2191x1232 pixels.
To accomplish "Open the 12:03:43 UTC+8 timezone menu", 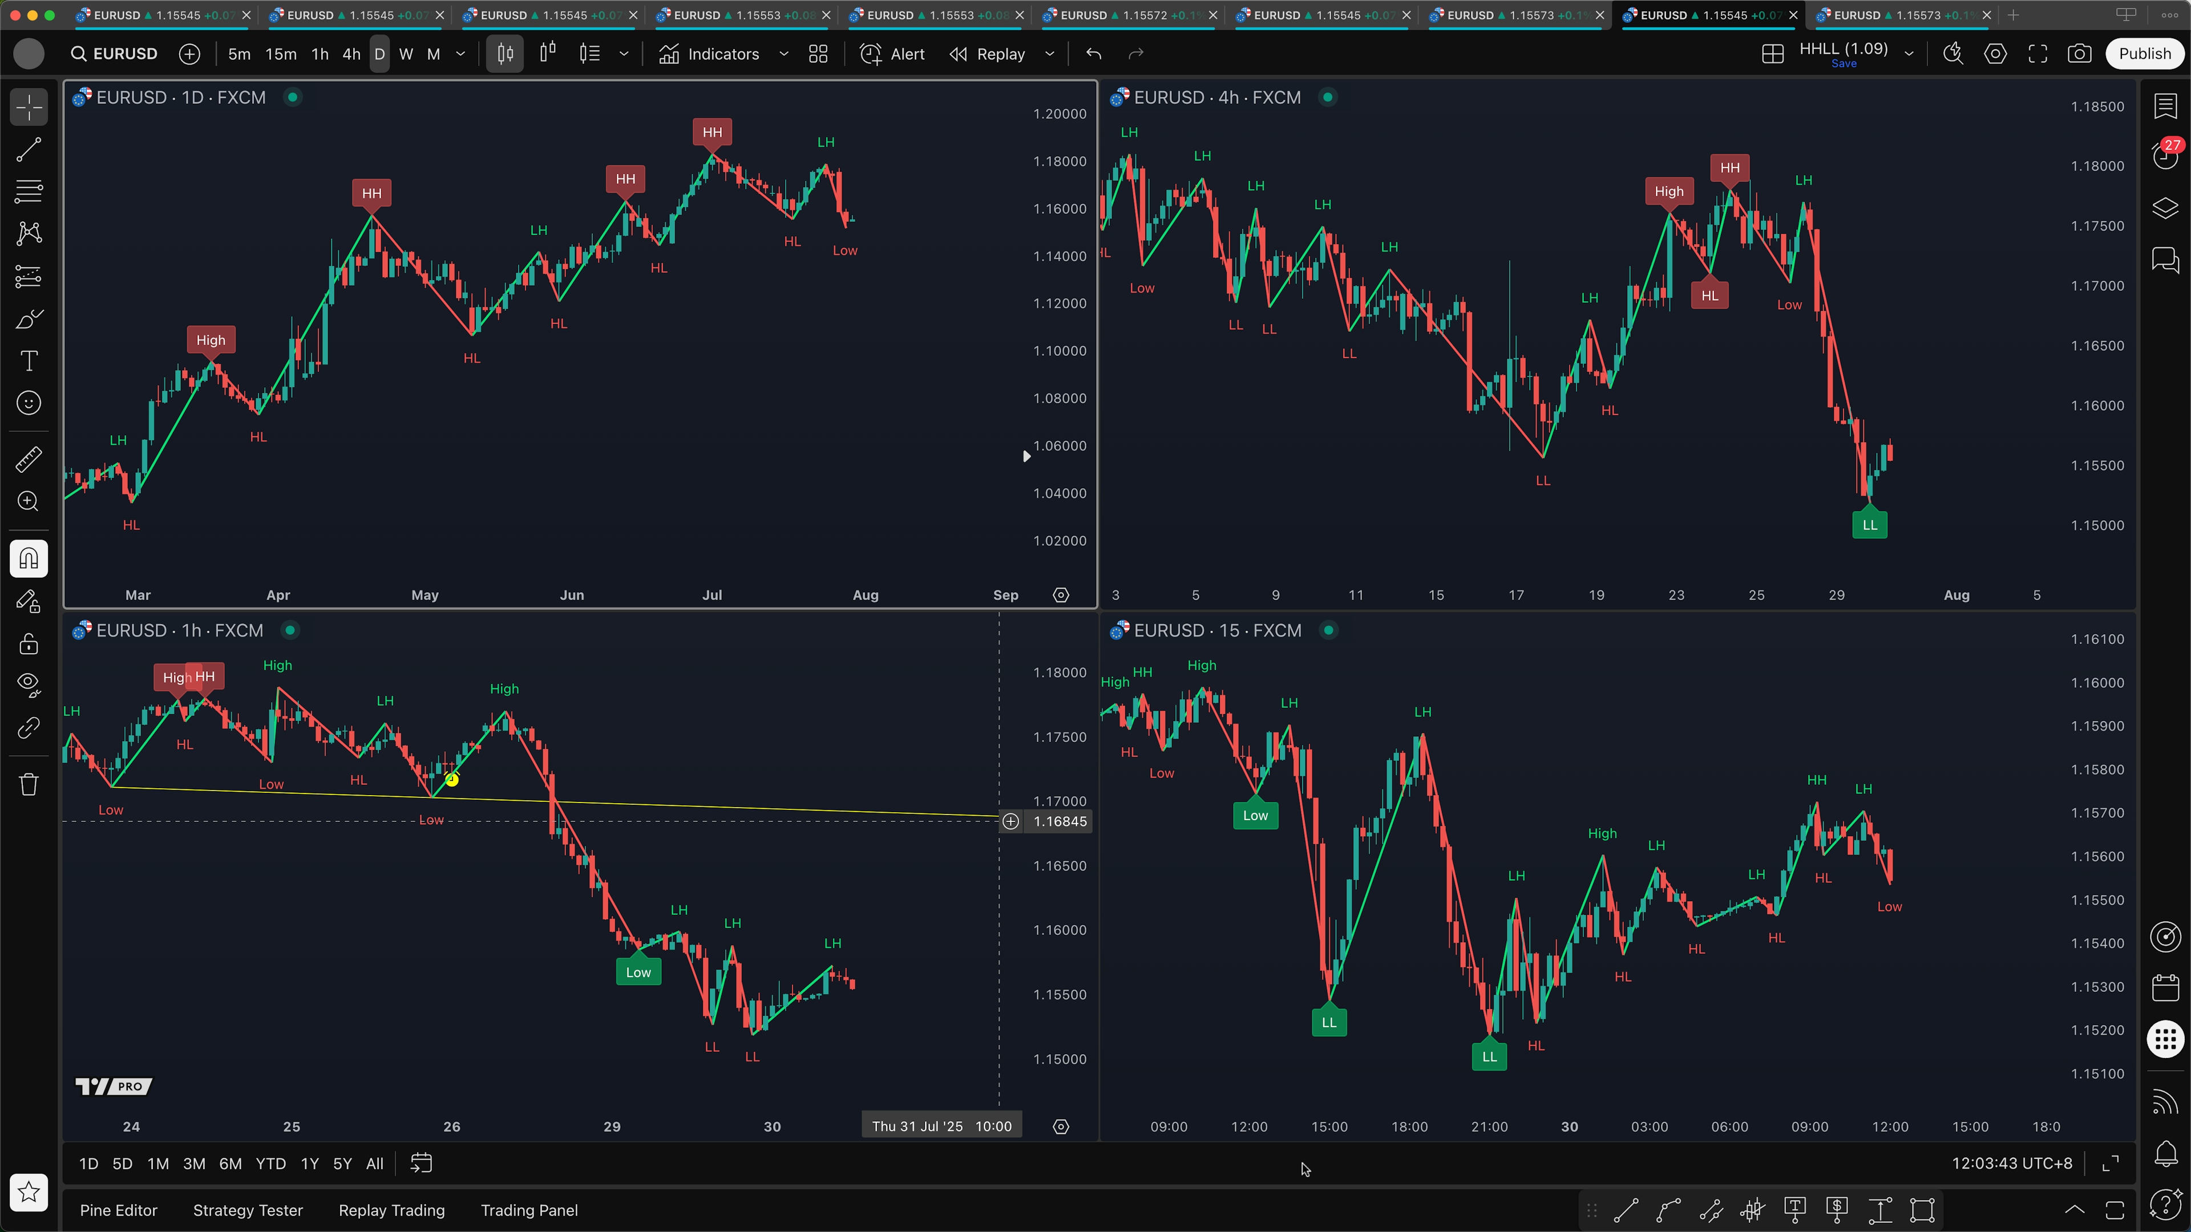I will tap(2011, 1163).
